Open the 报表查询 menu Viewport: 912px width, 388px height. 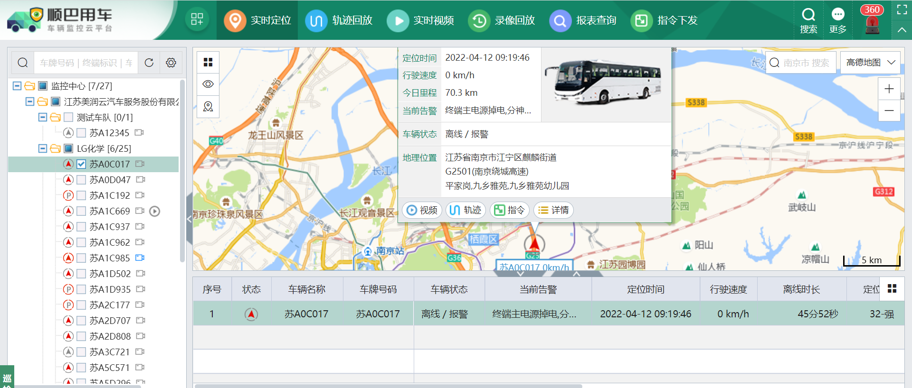[x=583, y=20]
